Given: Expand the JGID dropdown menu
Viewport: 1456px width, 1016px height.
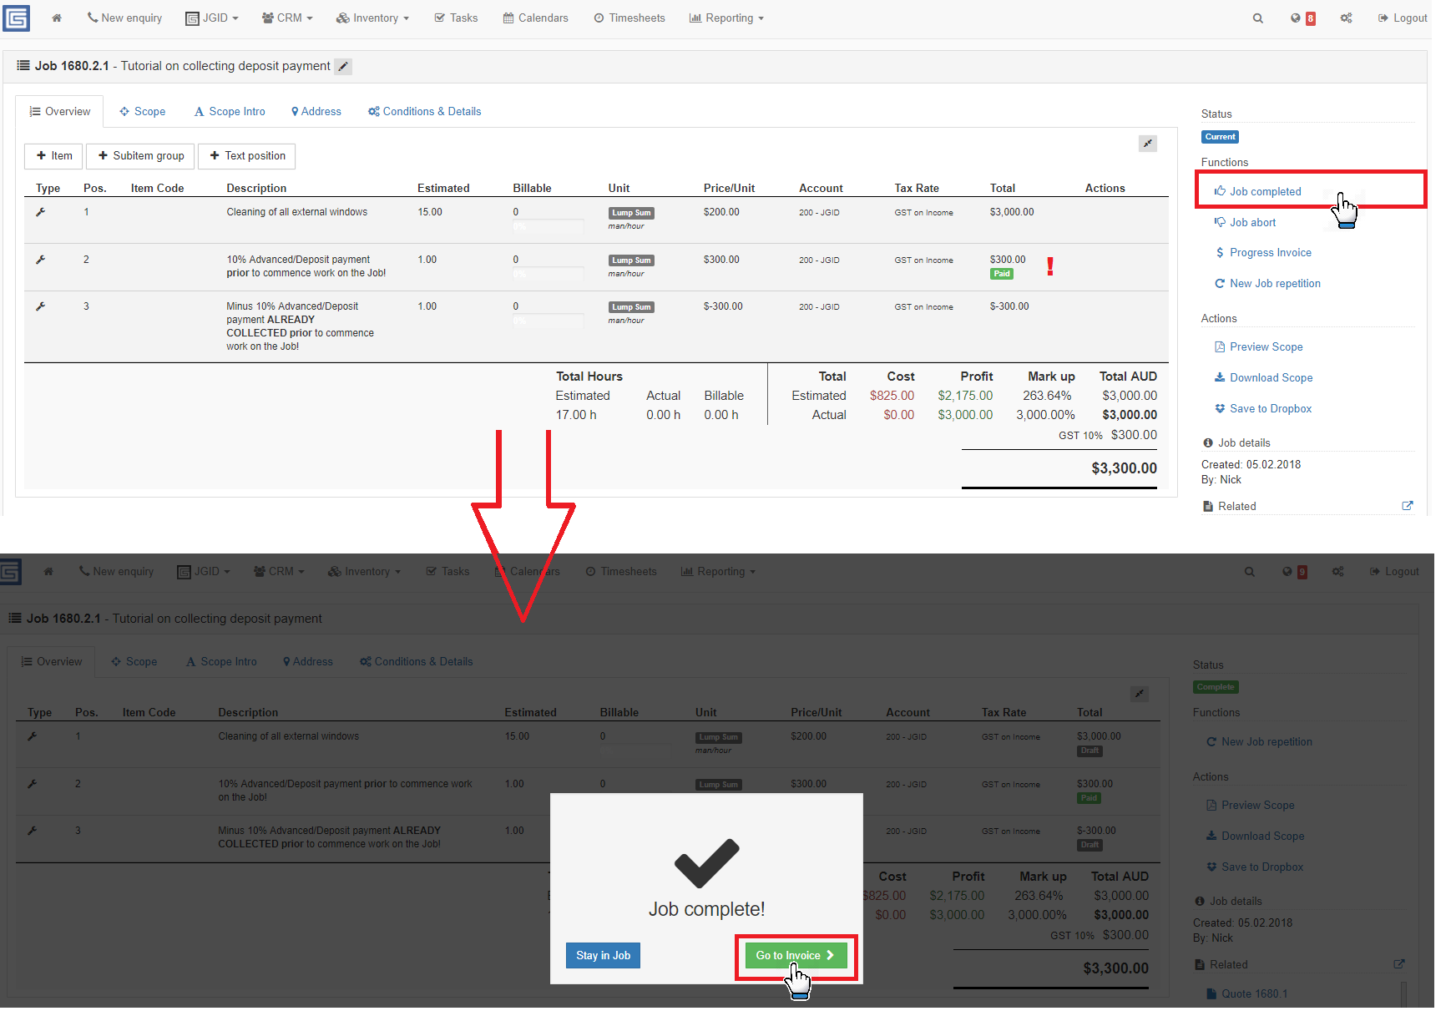Looking at the screenshot, I should (212, 18).
